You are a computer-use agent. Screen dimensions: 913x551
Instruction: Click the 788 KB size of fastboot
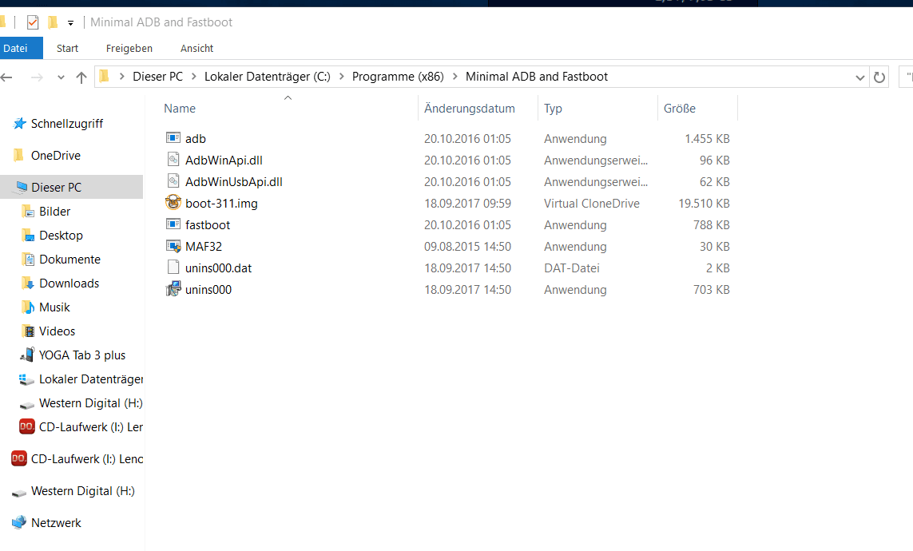click(x=711, y=224)
